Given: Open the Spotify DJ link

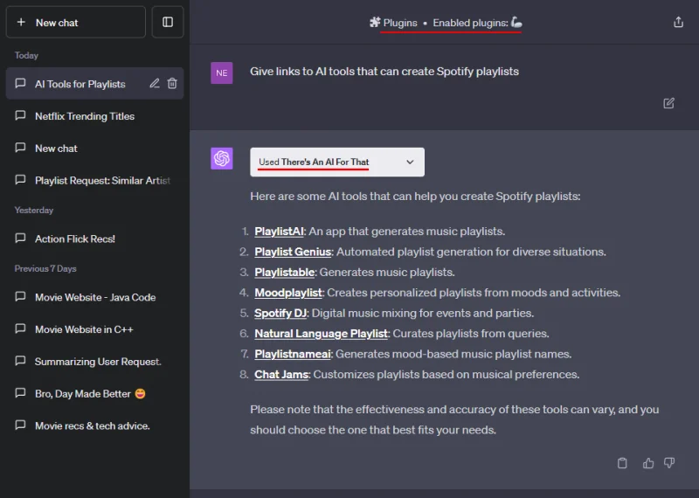Looking at the screenshot, I should pyautogui.click(x=280, y=314).
